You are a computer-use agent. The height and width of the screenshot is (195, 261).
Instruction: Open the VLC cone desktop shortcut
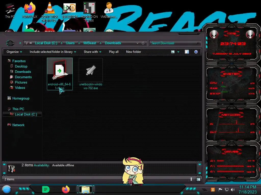[50, 12]
